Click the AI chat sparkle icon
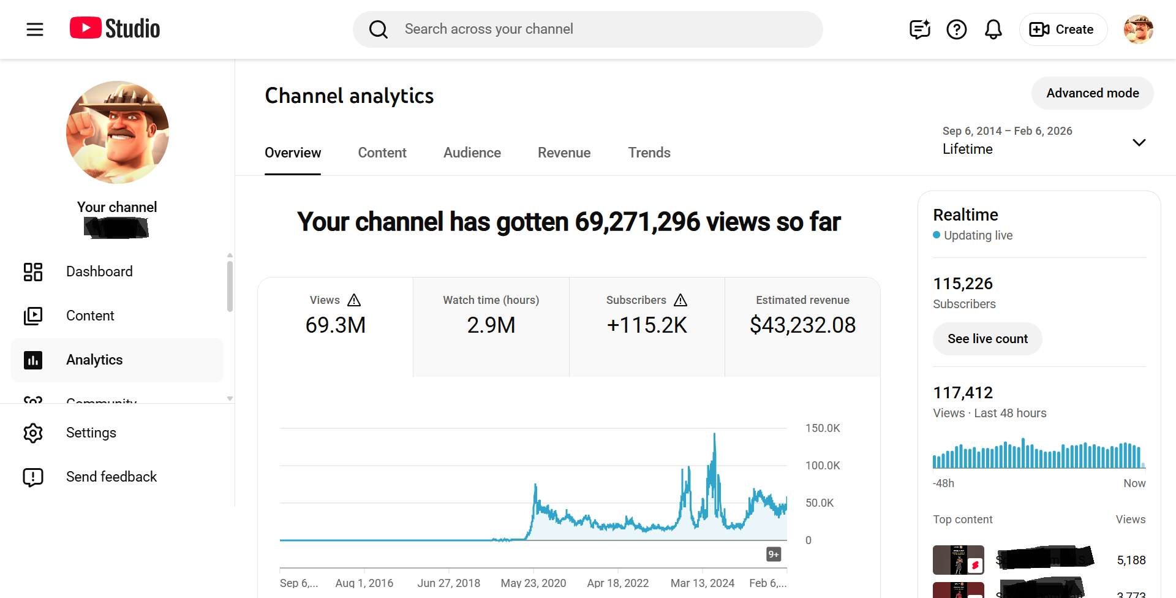Image resolution: width=1176 pixels, height=598 pixels. pos(919,29)
